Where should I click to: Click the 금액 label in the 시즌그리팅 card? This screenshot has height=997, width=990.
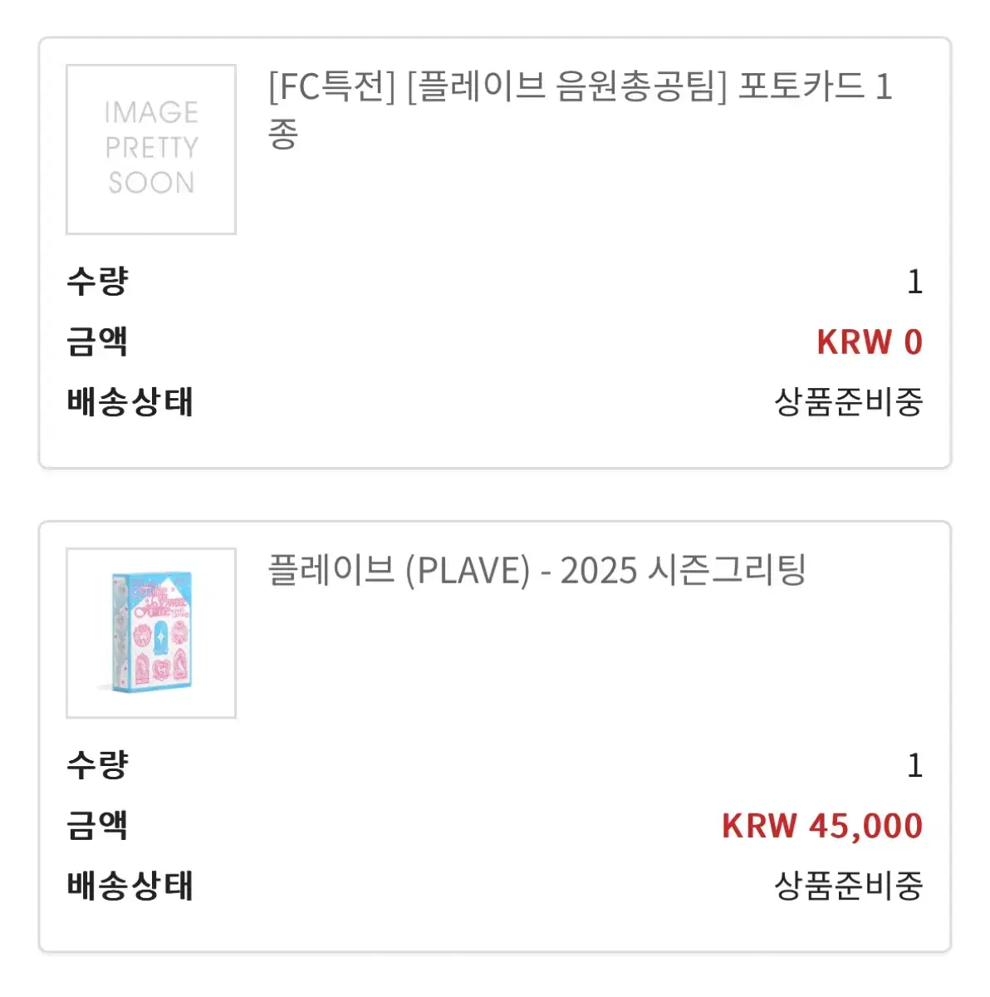coord(97,826)
